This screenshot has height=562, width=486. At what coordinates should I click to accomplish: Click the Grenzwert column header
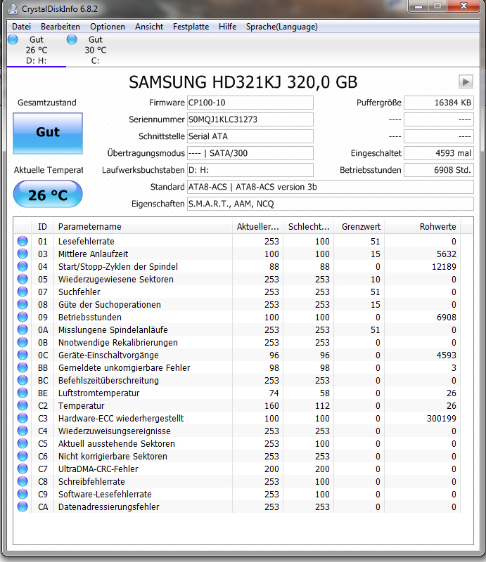pyautogui.click(x=359, y=226)
